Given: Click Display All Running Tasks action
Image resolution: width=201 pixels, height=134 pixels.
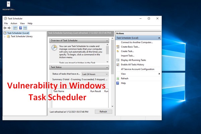Looking at the screenshot, I should coord(133,60).
